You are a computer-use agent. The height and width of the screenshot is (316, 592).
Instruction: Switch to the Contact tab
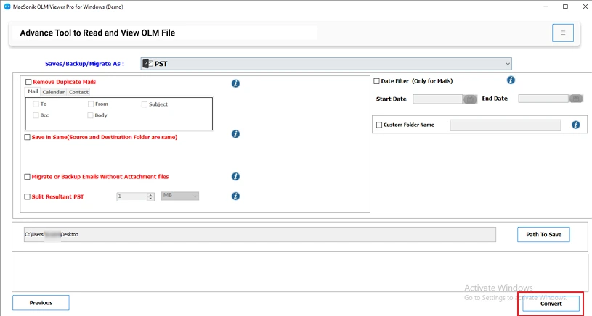[x=78, y=92]
